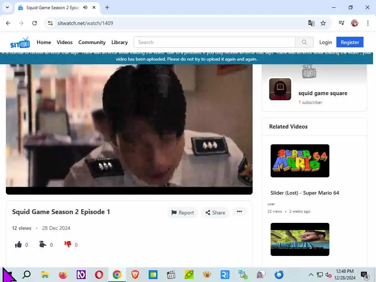Select the Squid Game Season 2 tab
This screenshot has height=282, width=376.
58,7
